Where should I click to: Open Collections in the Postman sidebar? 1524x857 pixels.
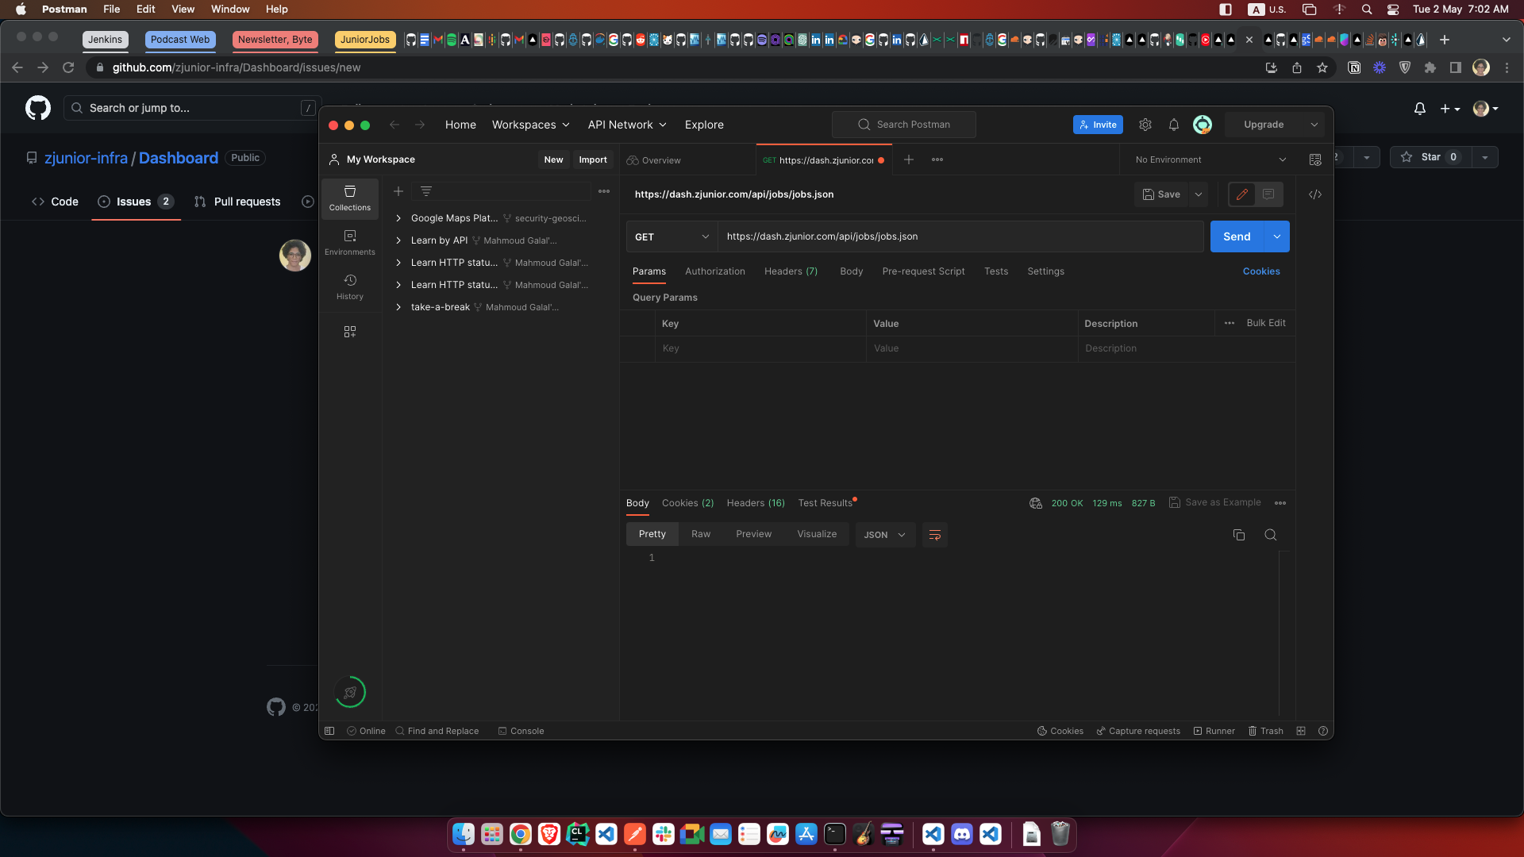tap(349, 198)
